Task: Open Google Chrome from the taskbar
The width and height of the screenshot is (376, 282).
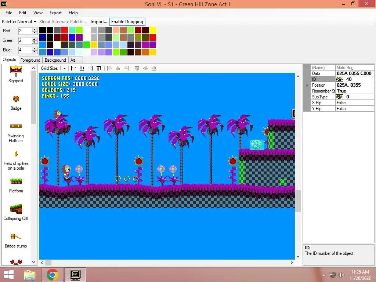Action: tap(53, 275)
